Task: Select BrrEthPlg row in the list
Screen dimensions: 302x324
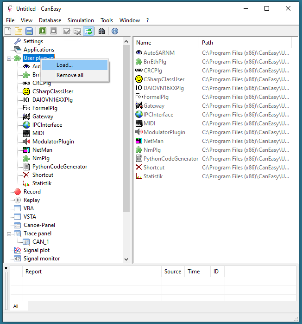Action: [213, 62]
